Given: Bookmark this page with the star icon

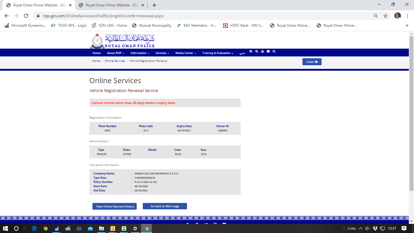Looking at the screenshot, I should (386, 16).
